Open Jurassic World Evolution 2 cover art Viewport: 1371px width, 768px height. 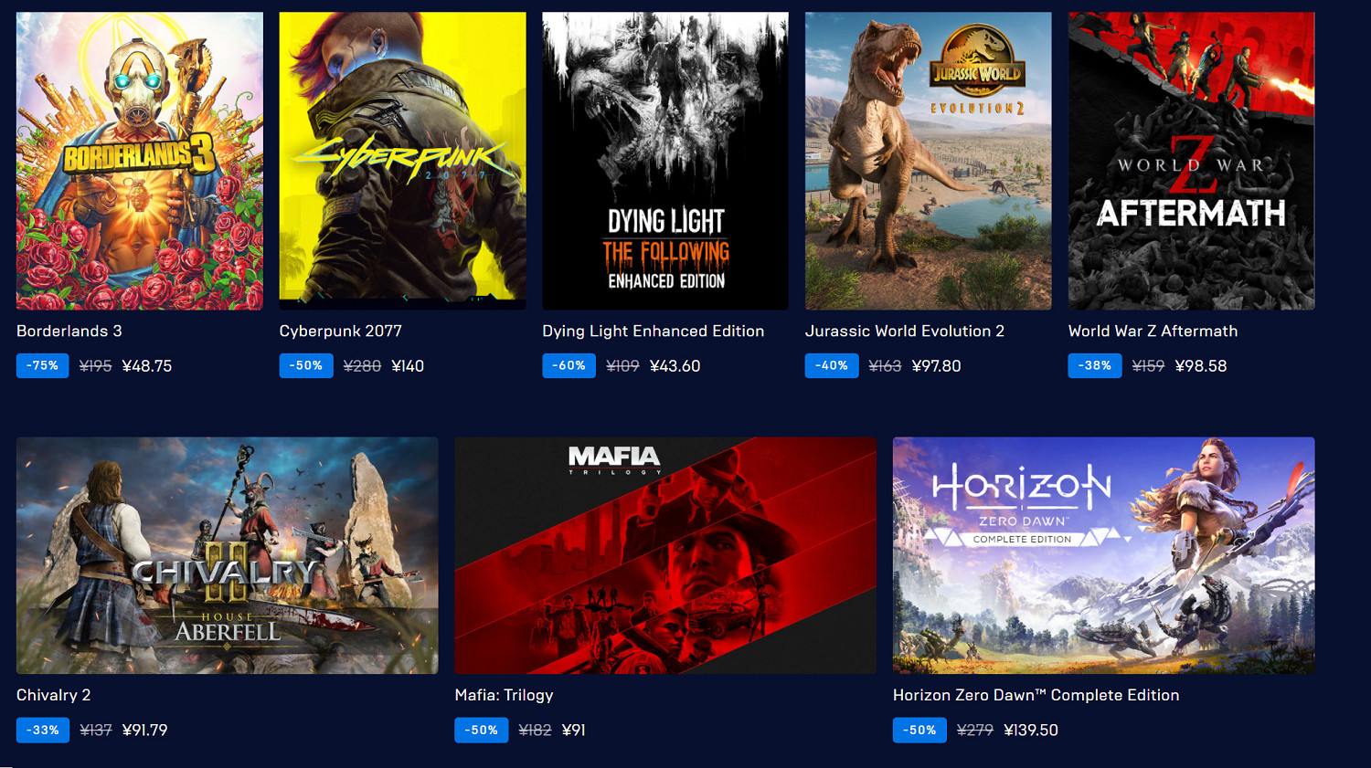click(x=928, y=161)
